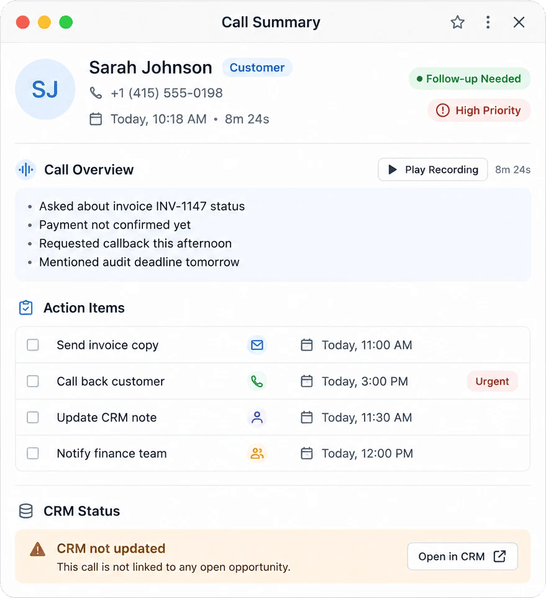Click the 'CRM not updated' warning title
Viewport: 546px width, 598px height.
pyautogui.click(x=111, y=548)
